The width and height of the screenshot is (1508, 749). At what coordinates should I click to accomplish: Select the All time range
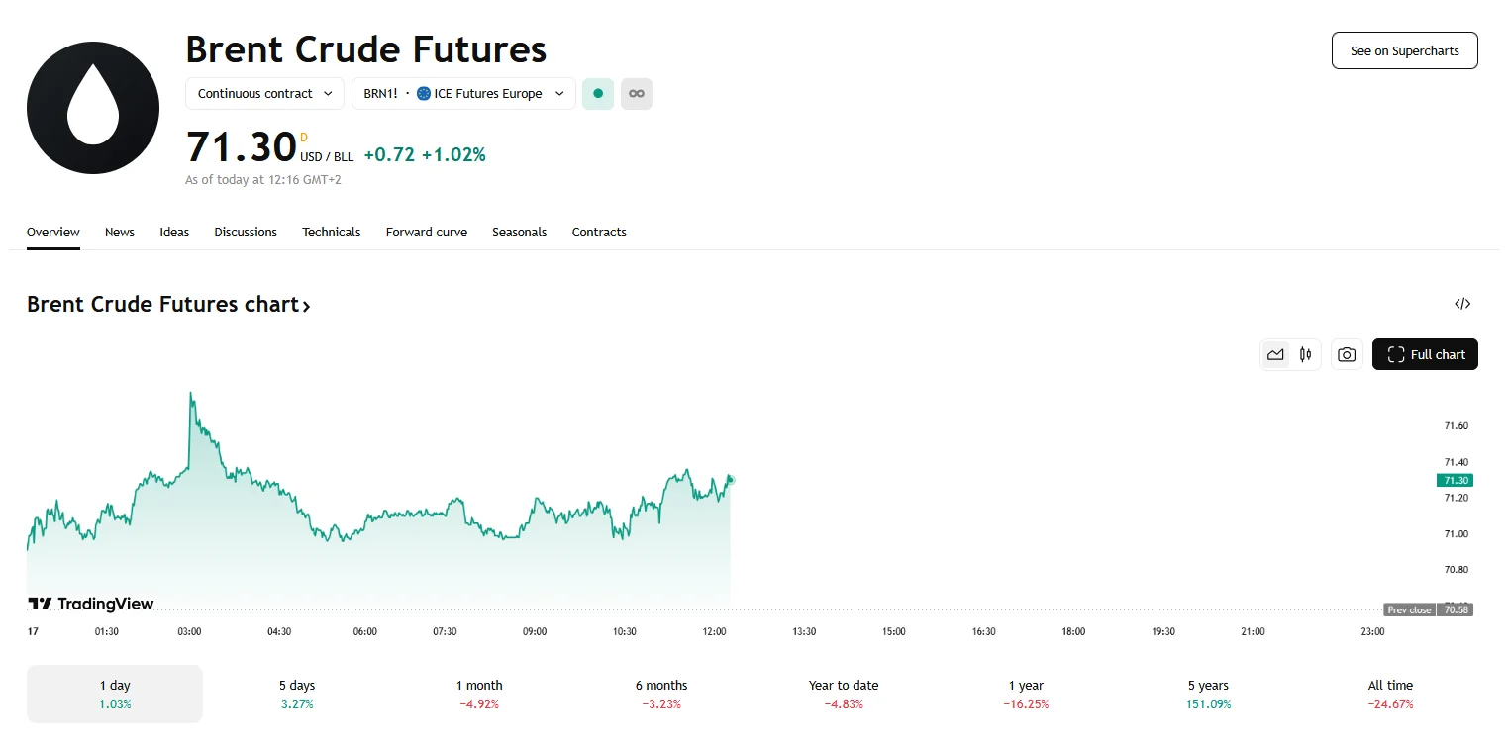(1389, 694)
